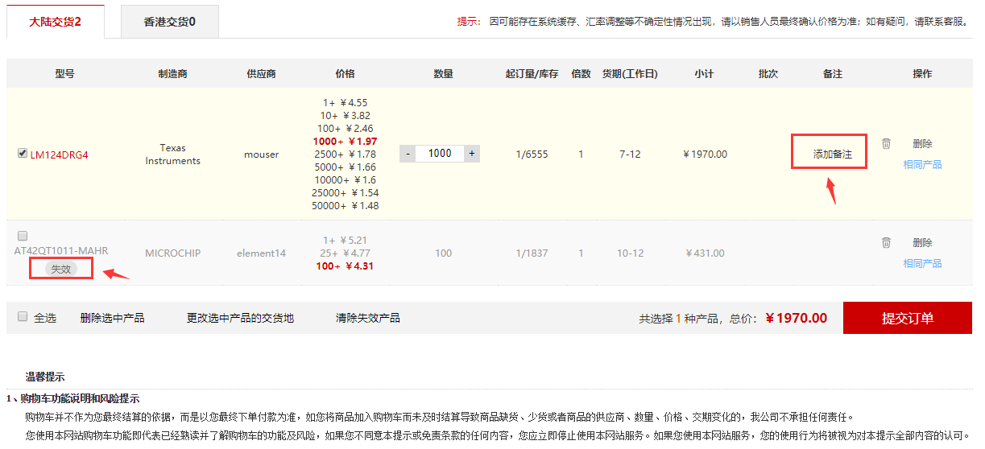Click the Texas Instruments manufacturer cell
The image size is (985, 449).
point(173,154)
